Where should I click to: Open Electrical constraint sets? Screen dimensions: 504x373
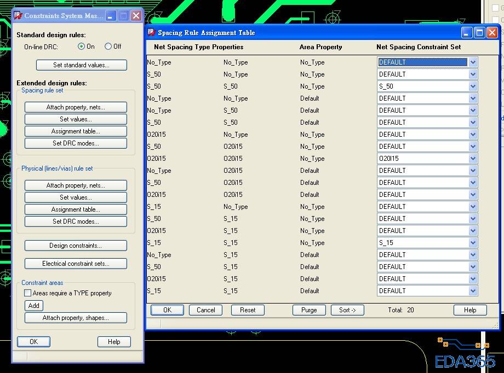[x=76, y=264]
